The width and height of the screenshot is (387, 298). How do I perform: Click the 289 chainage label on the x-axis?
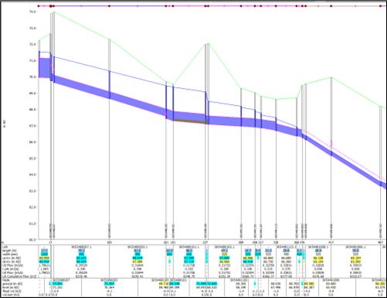(241, 242)
